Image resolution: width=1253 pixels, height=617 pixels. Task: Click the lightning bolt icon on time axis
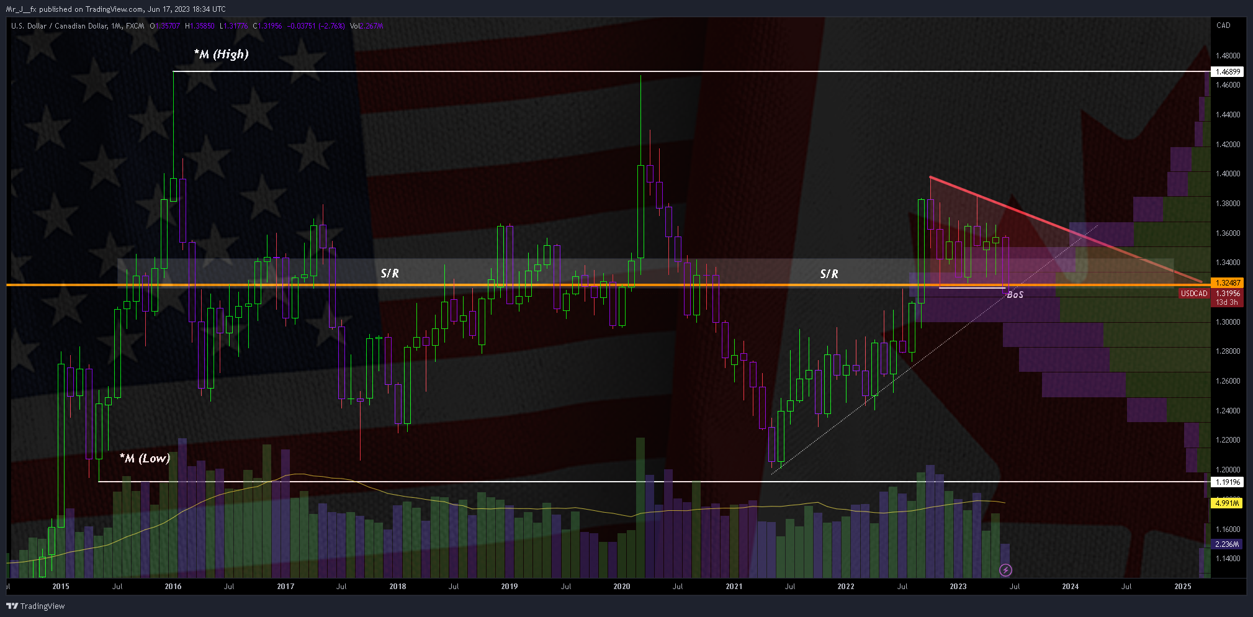tap(1006, 570)
